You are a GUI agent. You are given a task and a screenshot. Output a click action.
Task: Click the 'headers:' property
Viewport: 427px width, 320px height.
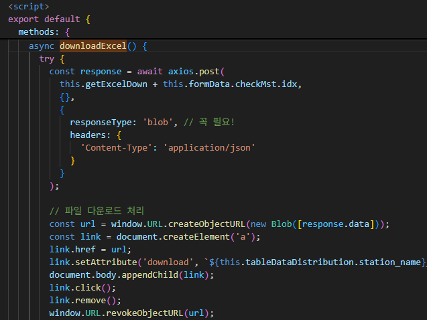pyautogui.click(x=90, y=135)
